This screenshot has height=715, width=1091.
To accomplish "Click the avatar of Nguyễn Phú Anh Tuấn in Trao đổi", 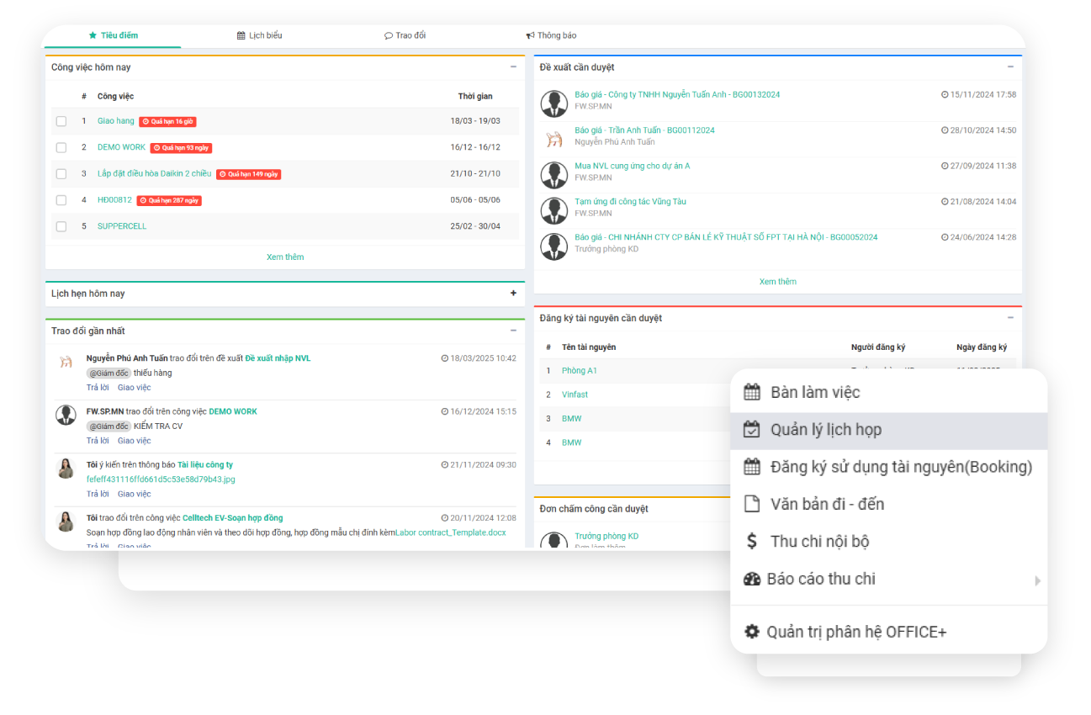I will click(x=66, y=363).
